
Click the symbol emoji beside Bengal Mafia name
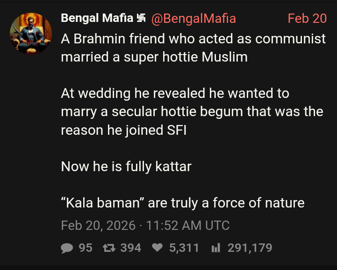(x=141, y=19)
